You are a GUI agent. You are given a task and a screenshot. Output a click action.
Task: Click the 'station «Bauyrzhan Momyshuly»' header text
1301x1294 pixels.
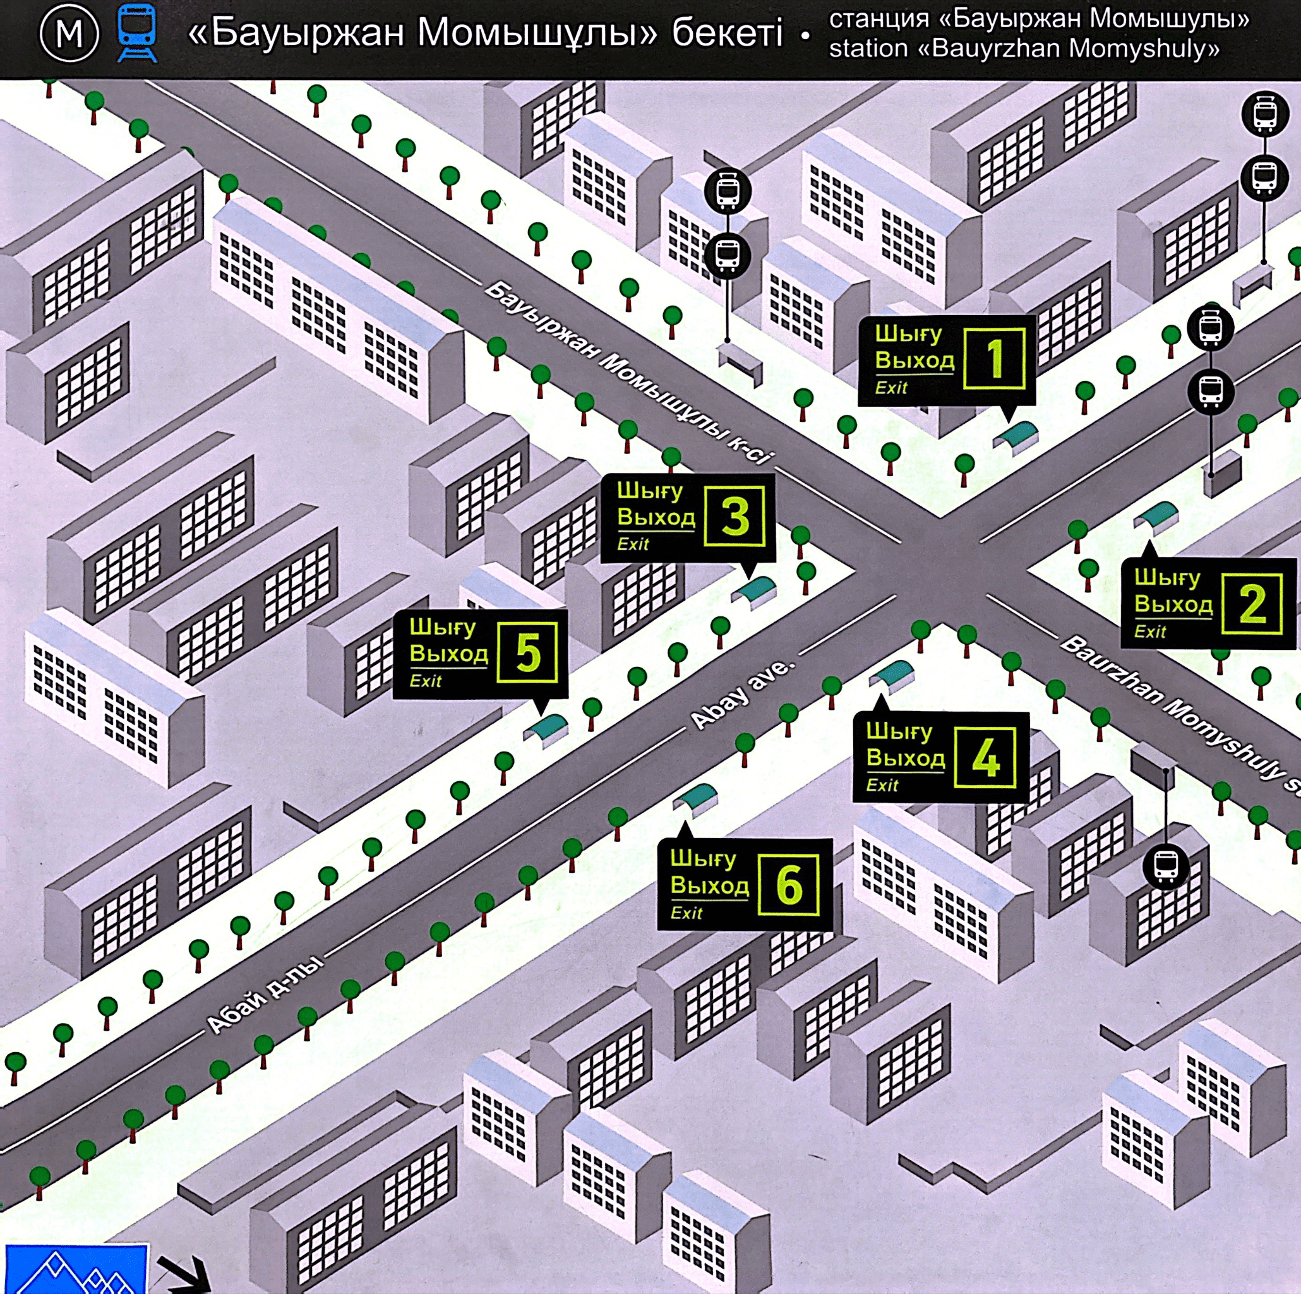[x=1024, y=49]
